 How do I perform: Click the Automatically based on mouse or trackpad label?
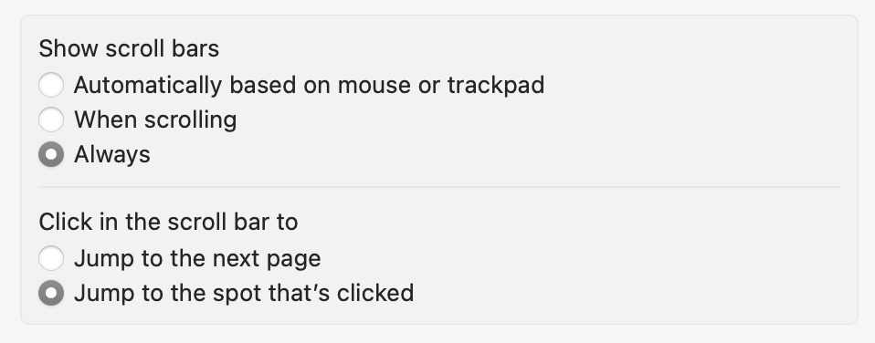(x=309, y=86)
